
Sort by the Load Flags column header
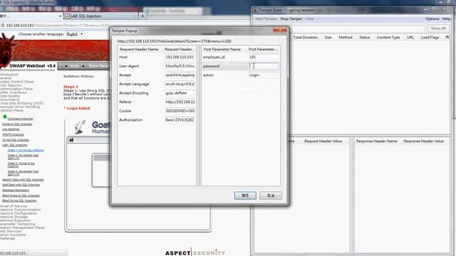point(430,38)
